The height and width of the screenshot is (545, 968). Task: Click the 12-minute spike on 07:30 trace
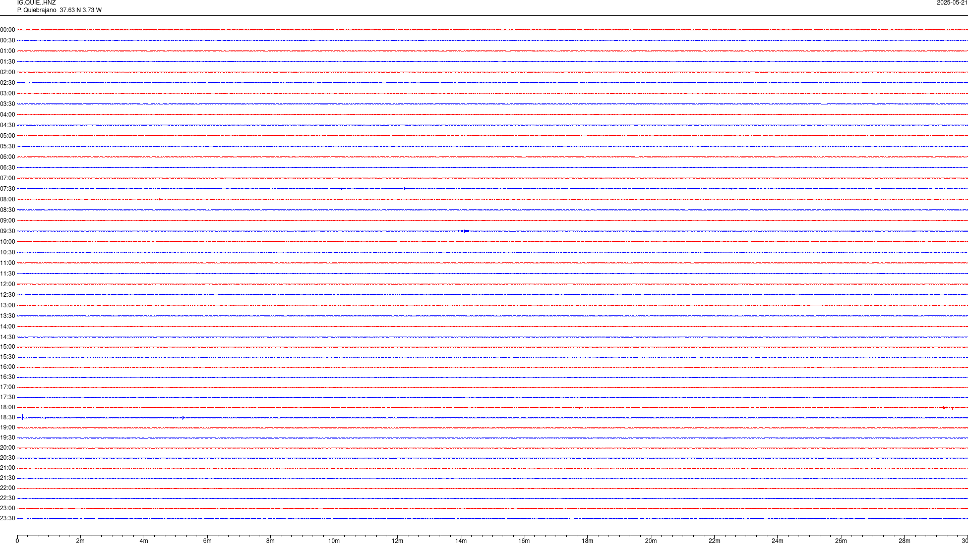404,189
